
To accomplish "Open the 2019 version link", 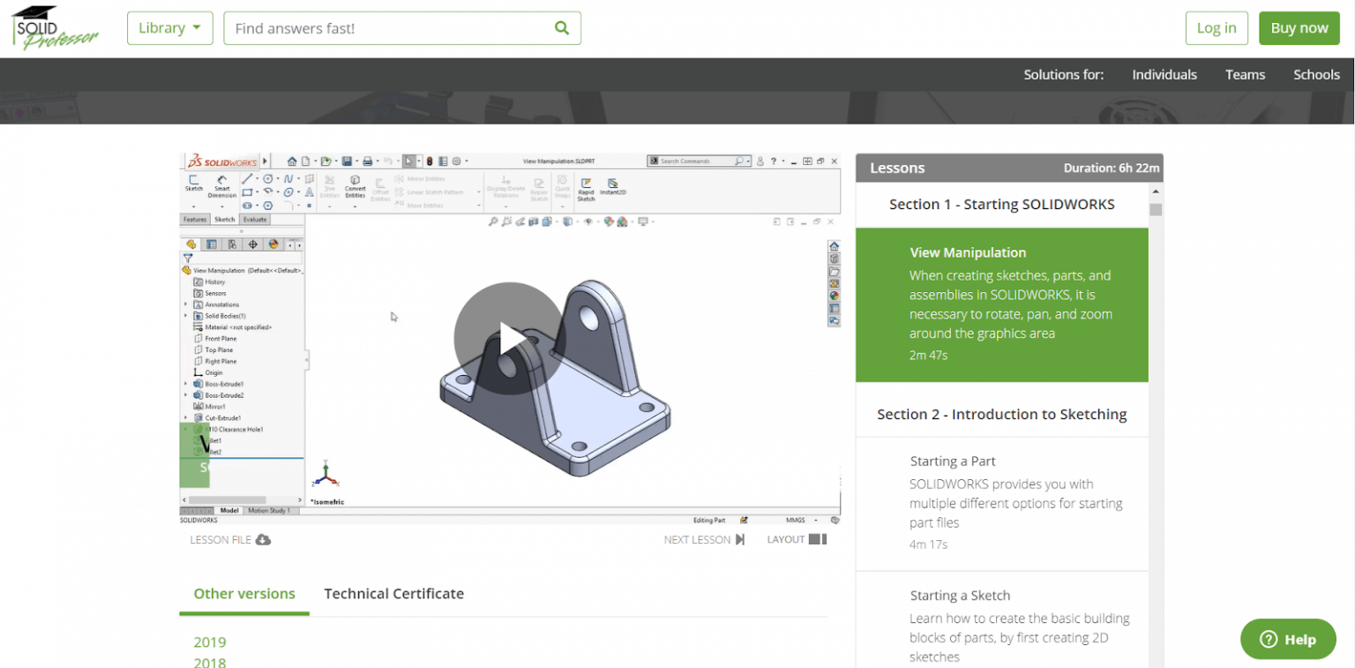I will (210, 642).
